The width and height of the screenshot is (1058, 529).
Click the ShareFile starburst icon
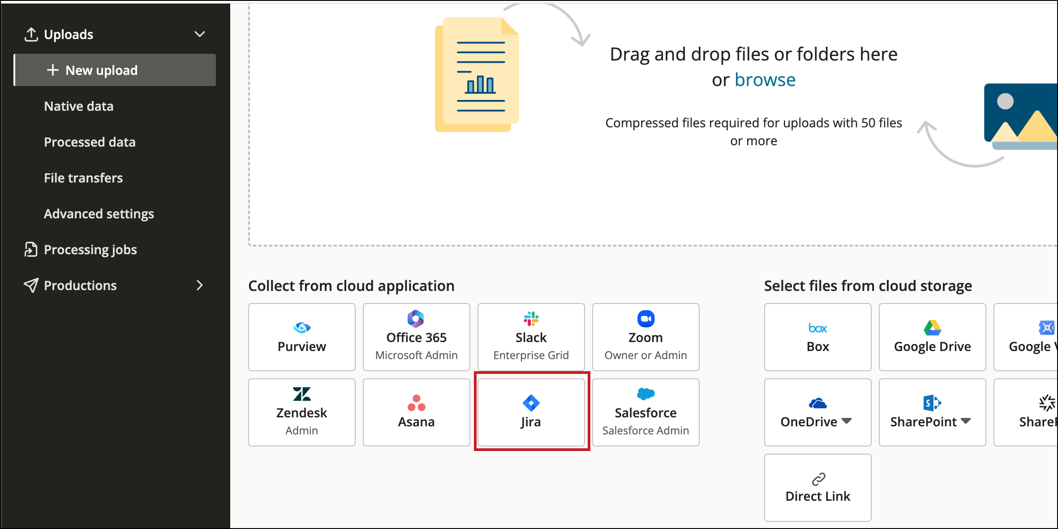tap(1047, 403)
